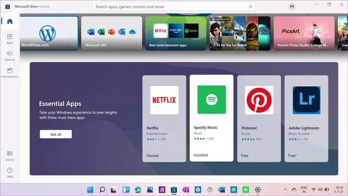Image resolution: width=348 pixels, height=196 pixels.
Task: Click the Pinterest title text
Action: [249, 128]
